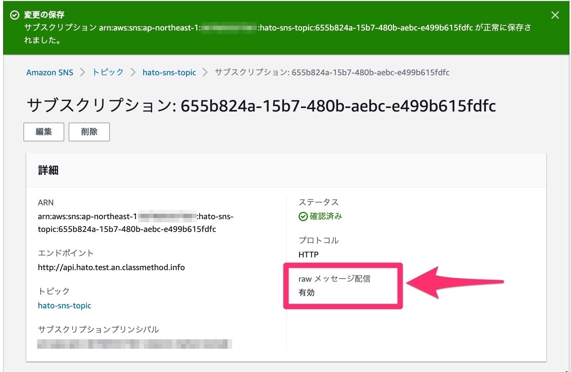This screenshot has width=571, height=372.
Task: Select the HTTP protocol value
Action: pyautogui.click(x=308, y=254)
